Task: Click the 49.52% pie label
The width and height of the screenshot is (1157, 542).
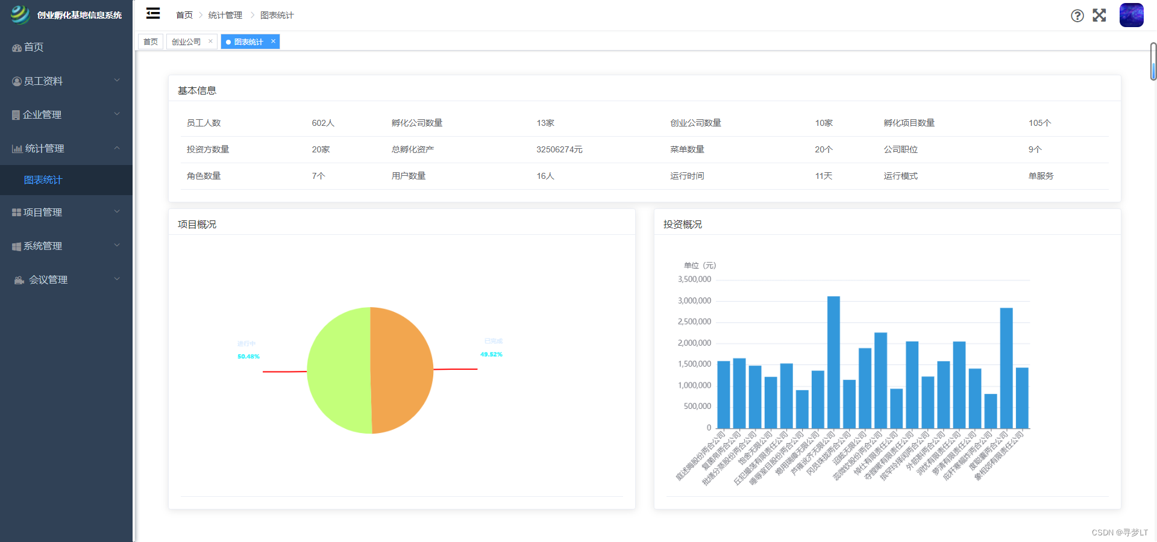Action: pos(491,354)
